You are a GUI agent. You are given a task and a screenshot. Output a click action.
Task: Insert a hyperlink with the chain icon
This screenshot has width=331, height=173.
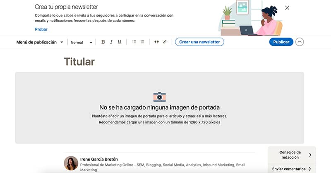coord(165,42)
